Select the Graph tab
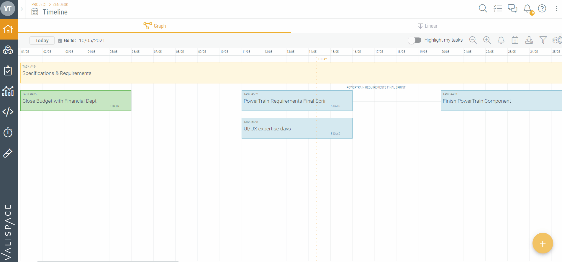The image size is (562, 262). [x=155, y=26]
